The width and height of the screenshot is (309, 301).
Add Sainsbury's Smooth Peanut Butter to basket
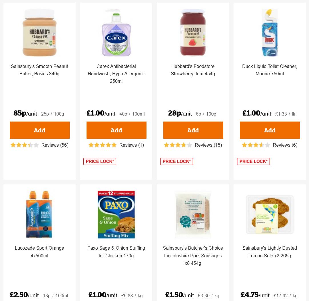click(x=39, y=130)
